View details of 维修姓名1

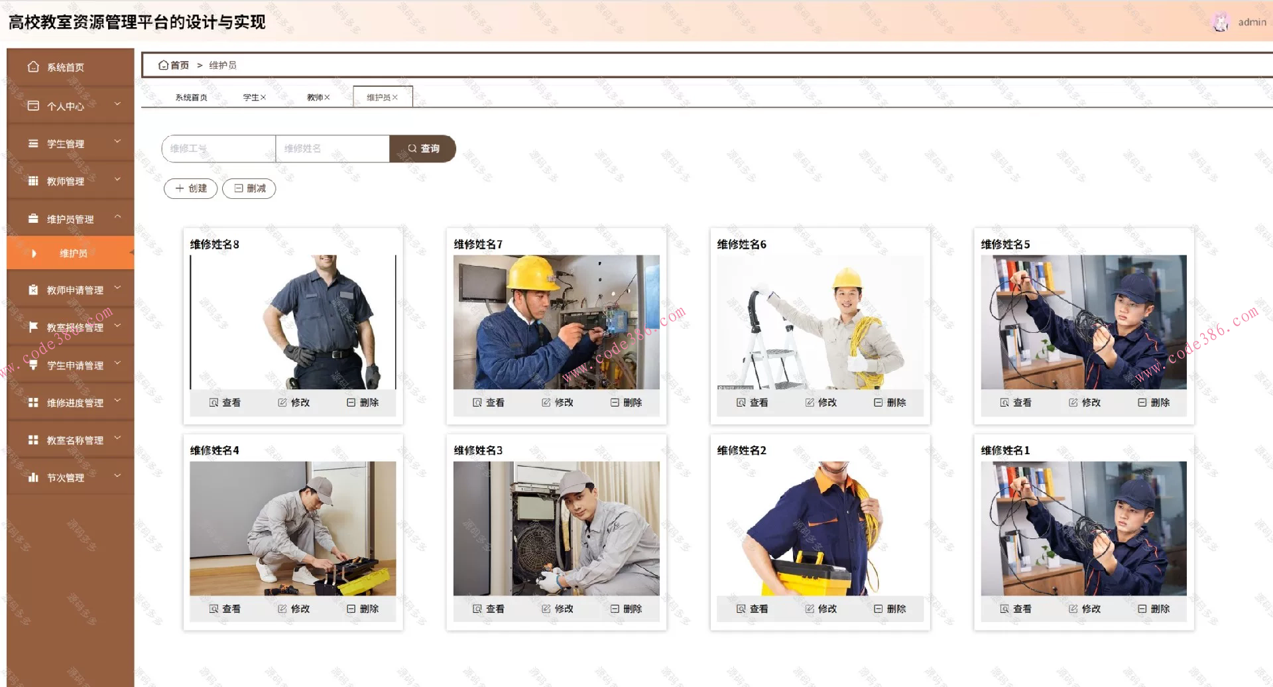[1016, 609]
